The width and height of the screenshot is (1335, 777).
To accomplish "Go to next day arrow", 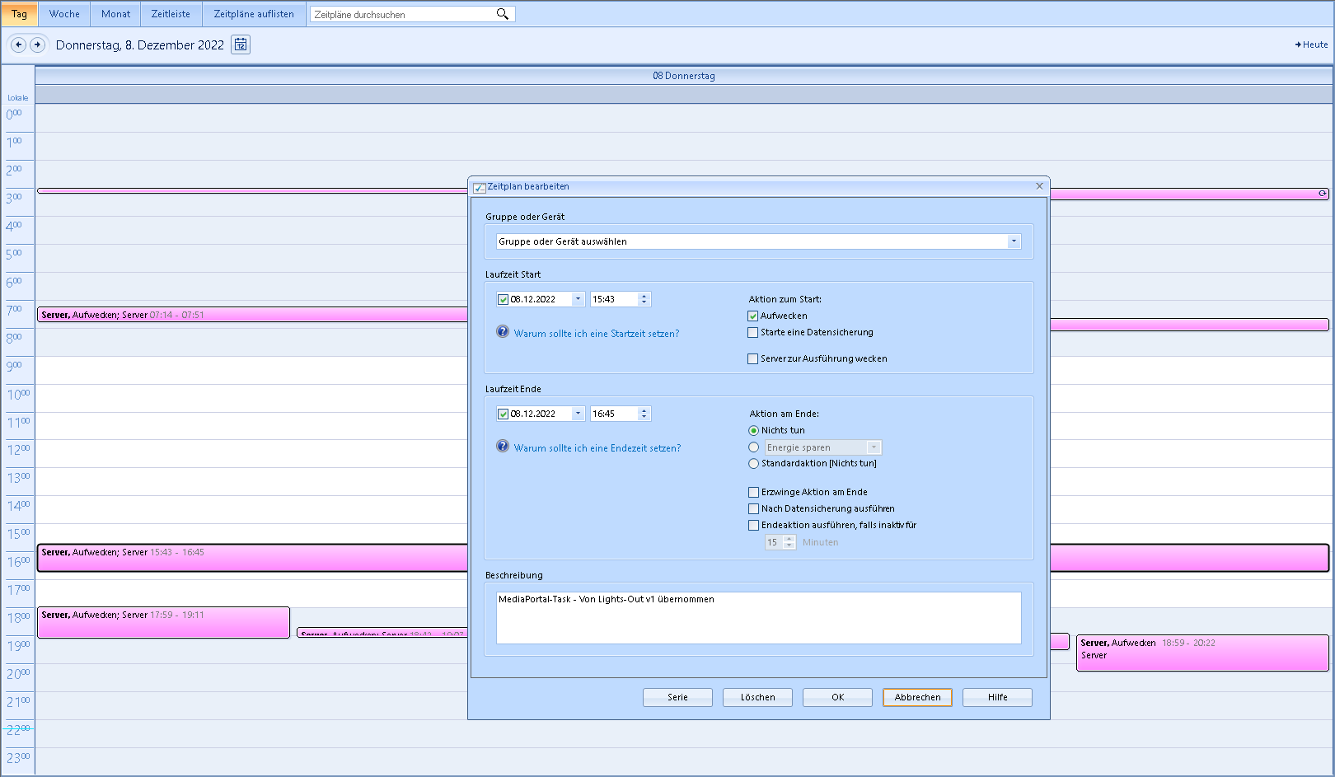I will (x=37, y=44).
